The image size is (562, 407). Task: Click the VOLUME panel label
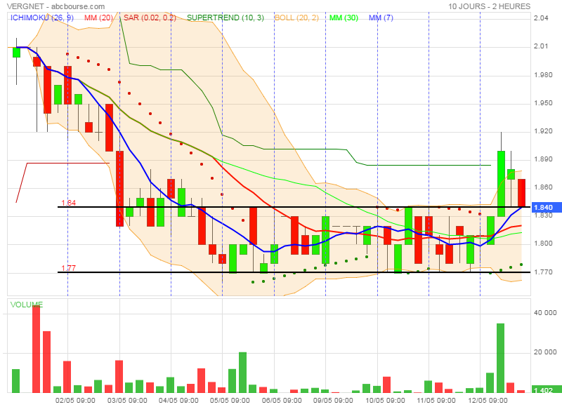click(27, 305)
